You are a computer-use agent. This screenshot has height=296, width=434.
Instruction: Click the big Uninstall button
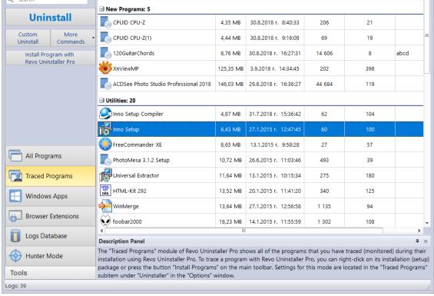click(x=51, y=18)
